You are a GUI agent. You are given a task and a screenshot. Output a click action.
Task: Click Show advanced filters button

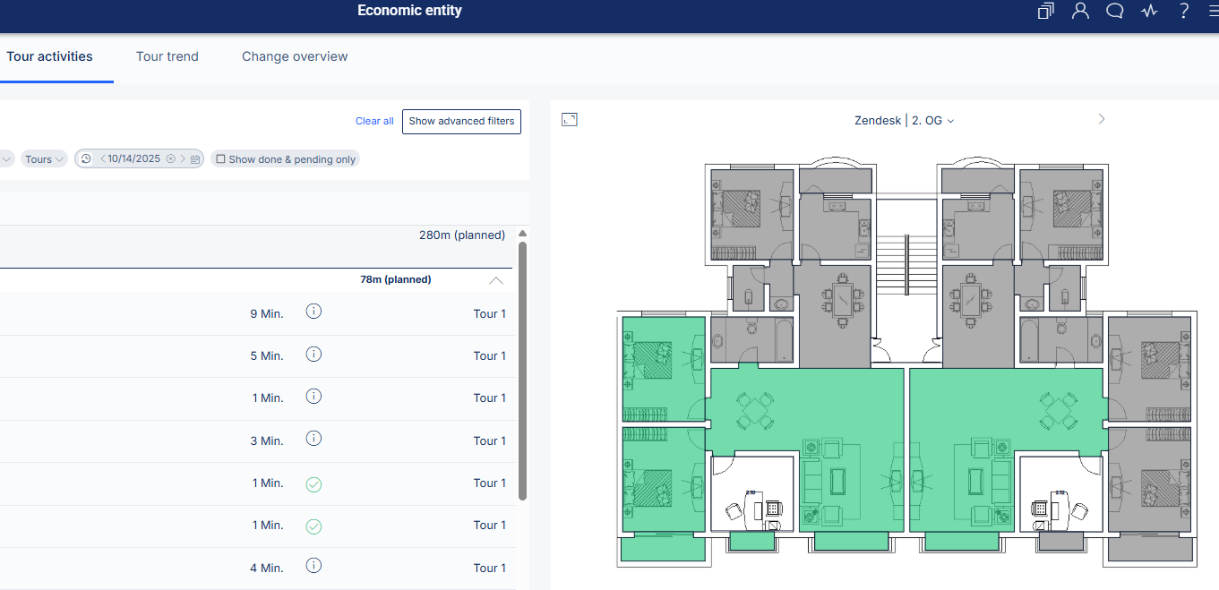click(x=461, y=121)
